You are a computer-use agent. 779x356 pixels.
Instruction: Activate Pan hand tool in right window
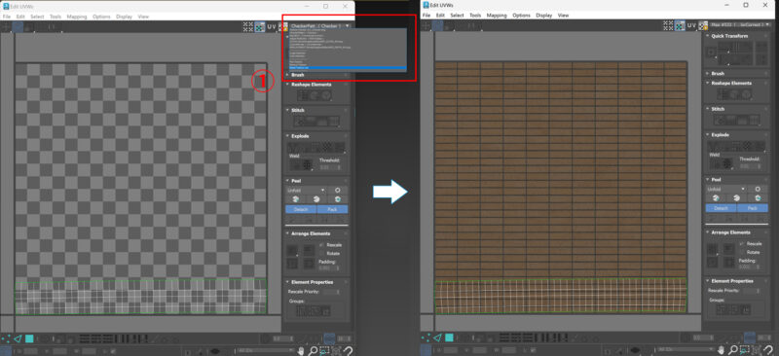click(721, 351)
